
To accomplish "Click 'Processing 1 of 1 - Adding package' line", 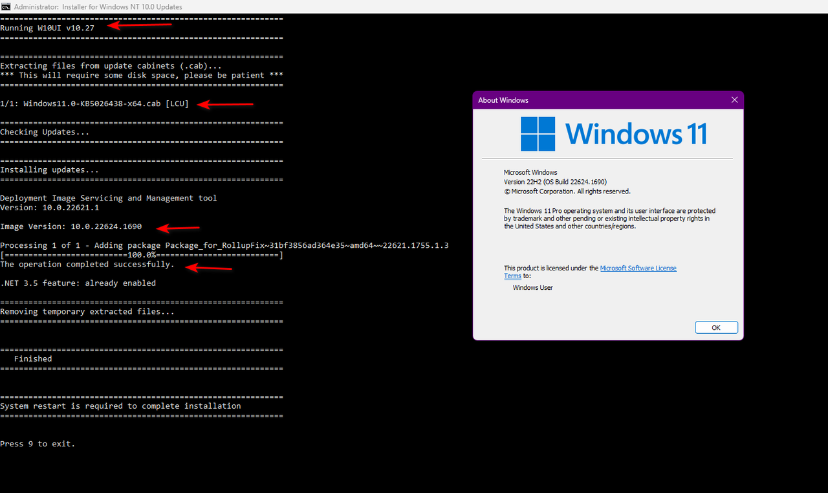I will click(224, 245).
